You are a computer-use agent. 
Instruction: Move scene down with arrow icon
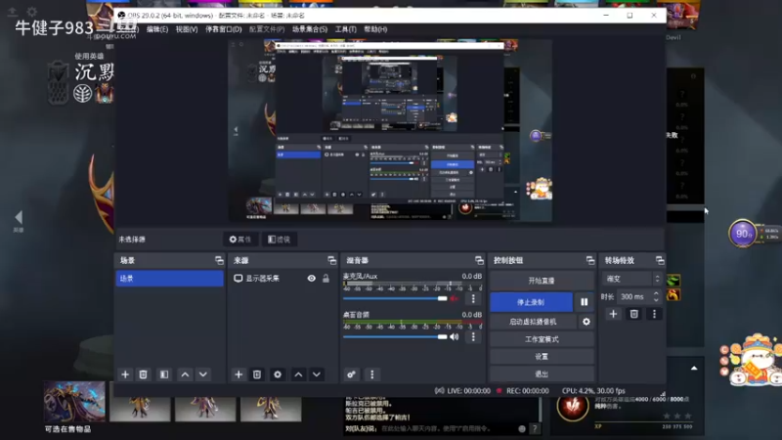pyautogui.click(x=203, y=374)
